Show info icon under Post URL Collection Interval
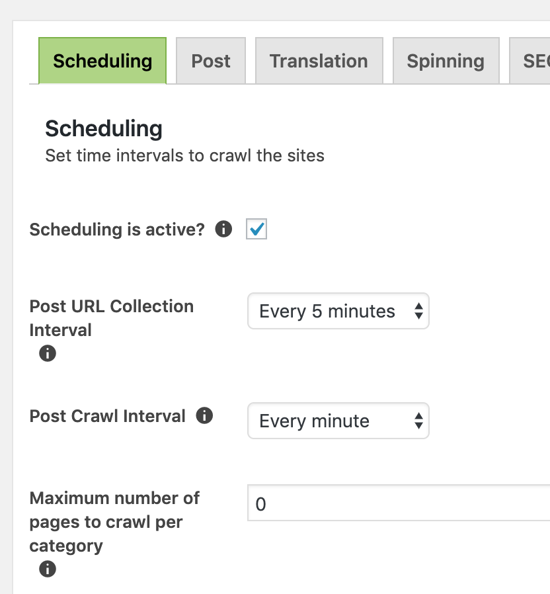550x594 pixels. (x=48, y=353)
